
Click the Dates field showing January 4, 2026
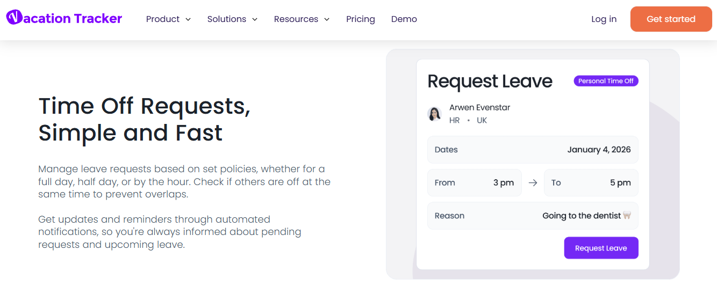(533, 150)
